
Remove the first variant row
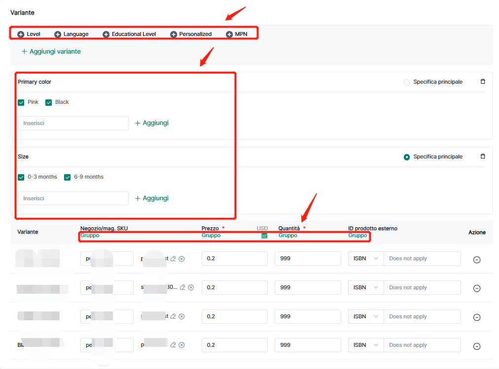pos(477,260)
